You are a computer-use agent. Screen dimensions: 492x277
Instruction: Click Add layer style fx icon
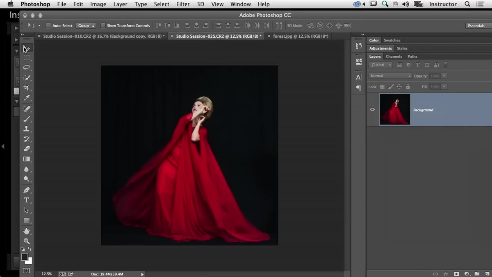tap(446, 273)
